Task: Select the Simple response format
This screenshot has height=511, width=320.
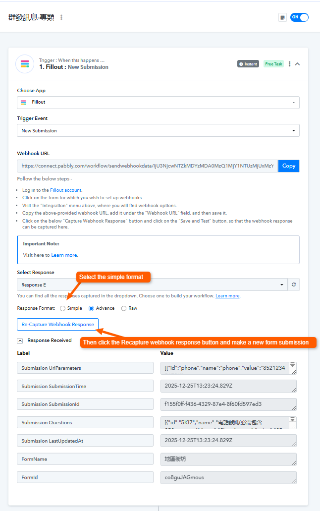Action: tap(62, 308)
